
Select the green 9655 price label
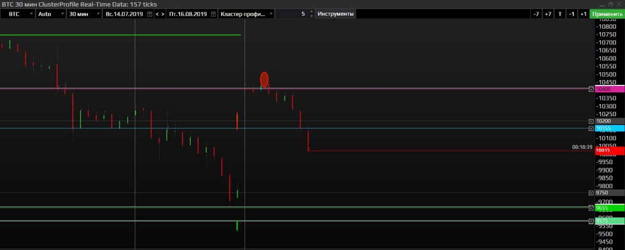(x=609, y=208)
